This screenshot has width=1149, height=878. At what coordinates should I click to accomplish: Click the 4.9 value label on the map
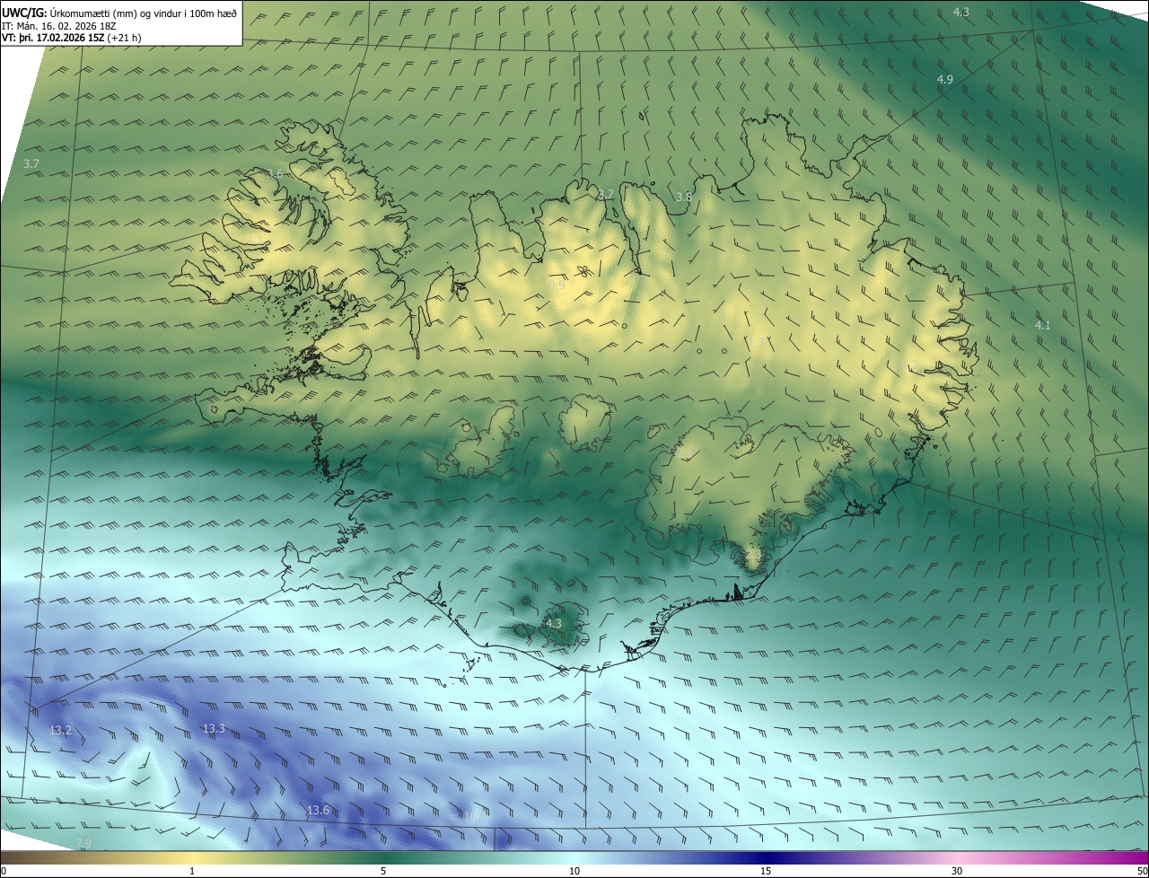[944, 80]
